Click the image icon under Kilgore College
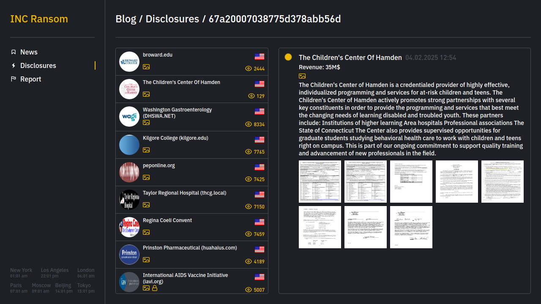541x304 pixels. (x=146, y=150)
